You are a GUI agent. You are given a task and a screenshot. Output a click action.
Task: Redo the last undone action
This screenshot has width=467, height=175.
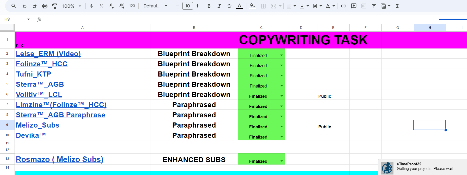tap(34, 6)
